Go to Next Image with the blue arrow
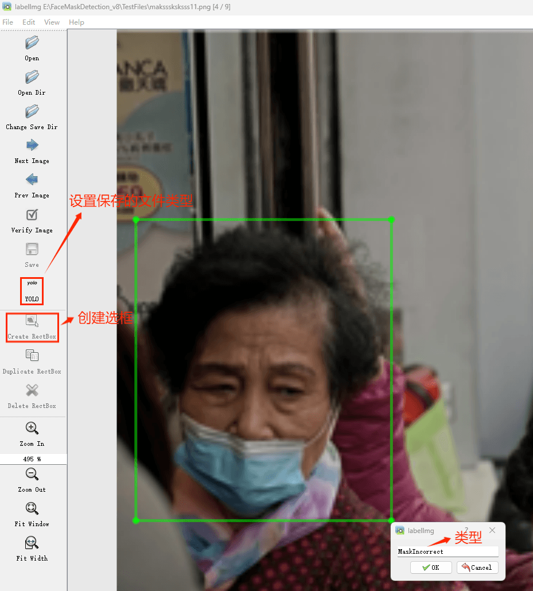The height and width of the screenshot is (591, 533). pos(32,145)
